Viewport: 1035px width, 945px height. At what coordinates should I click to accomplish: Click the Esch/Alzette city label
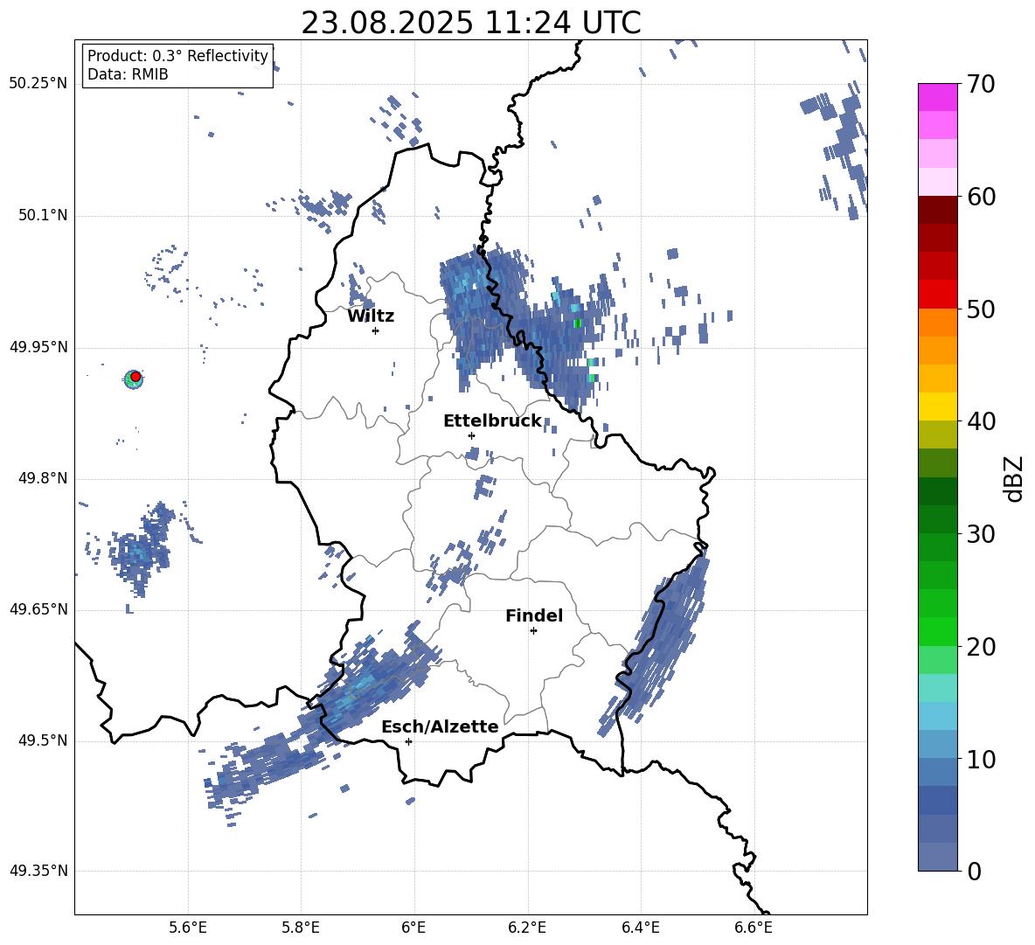point(441,726)
